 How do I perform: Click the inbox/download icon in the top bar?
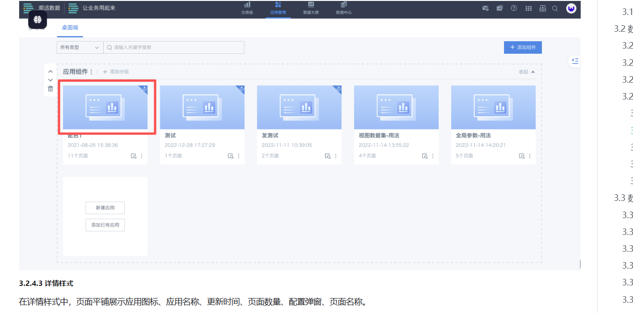click(x=542, y=8)
